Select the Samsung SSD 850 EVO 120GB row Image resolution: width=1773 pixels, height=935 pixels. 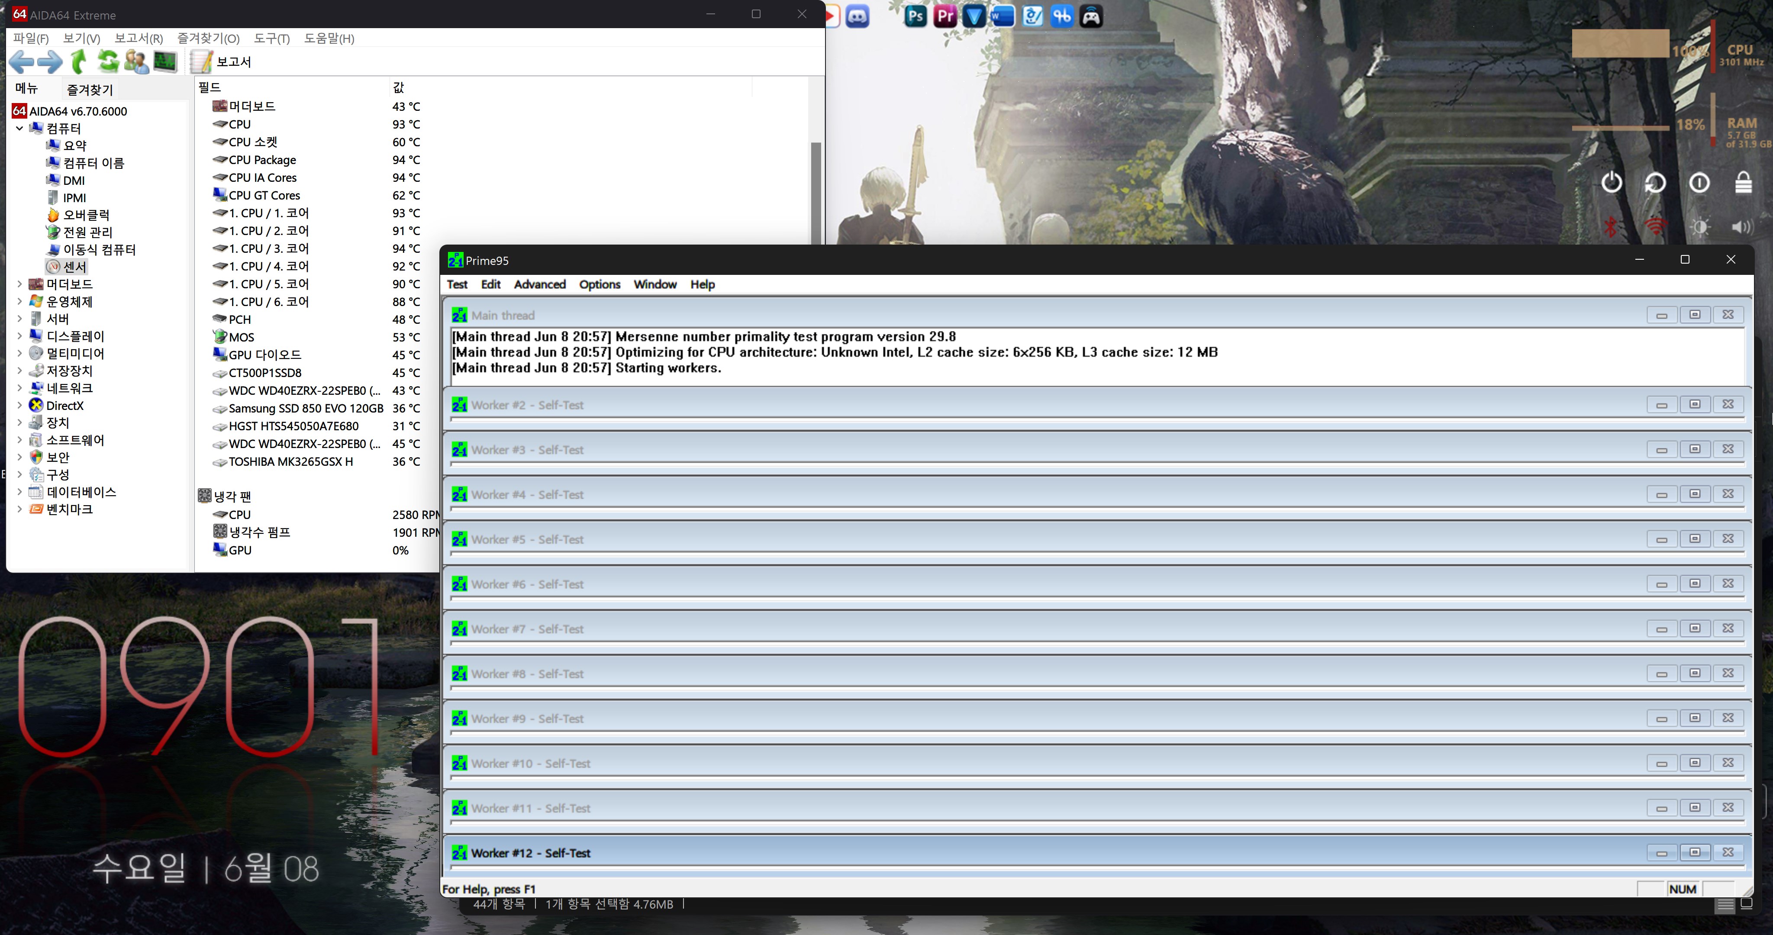pyautogui.click(x=316, y=408)
